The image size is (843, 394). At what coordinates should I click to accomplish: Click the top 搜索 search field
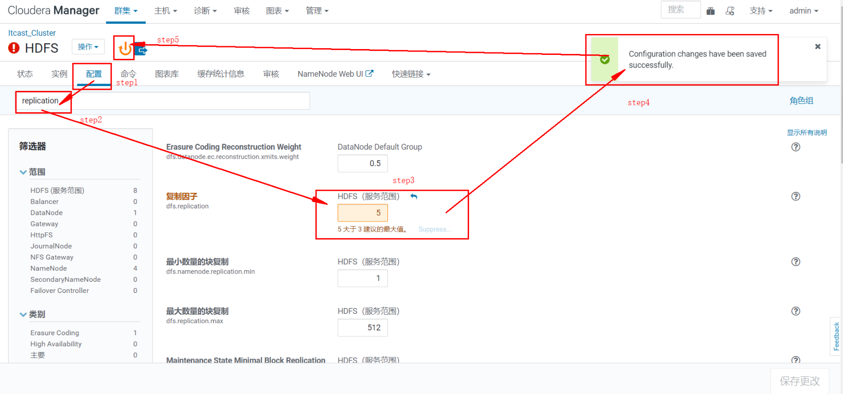pos(681,10)
